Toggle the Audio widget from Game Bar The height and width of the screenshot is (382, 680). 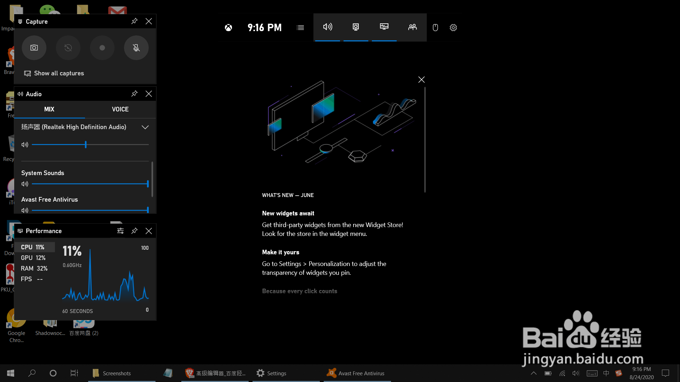[x=328, y=27]
